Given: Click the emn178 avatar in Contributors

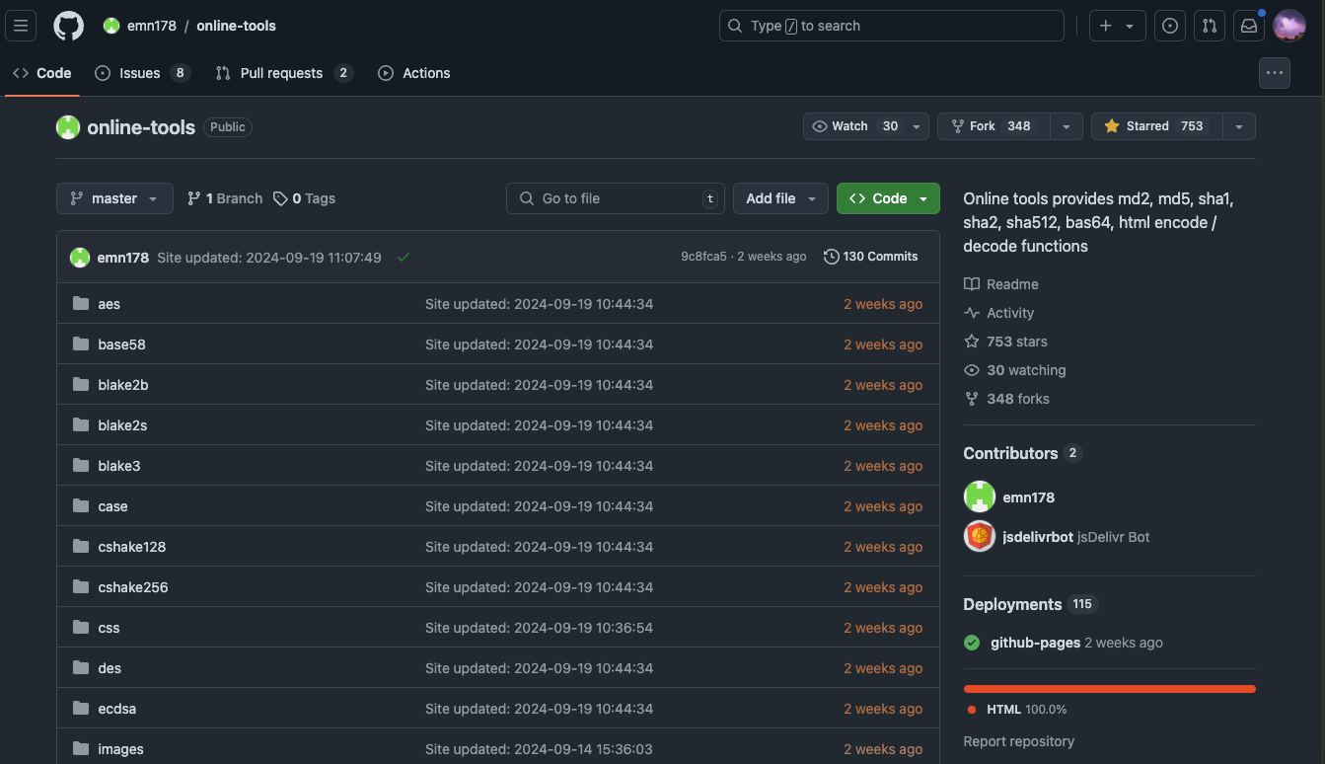Looking at the screenshot, I should pyautogui.click(x=979, y=497).
